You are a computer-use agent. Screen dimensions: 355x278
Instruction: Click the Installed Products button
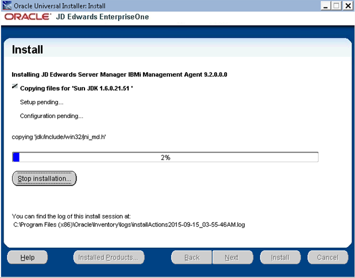(109, 257)
